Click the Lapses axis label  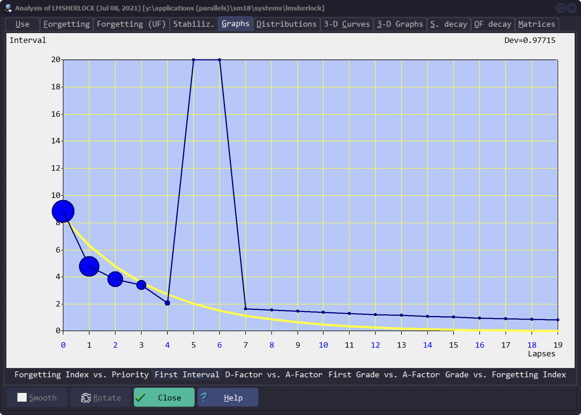(x=541, y=354)
